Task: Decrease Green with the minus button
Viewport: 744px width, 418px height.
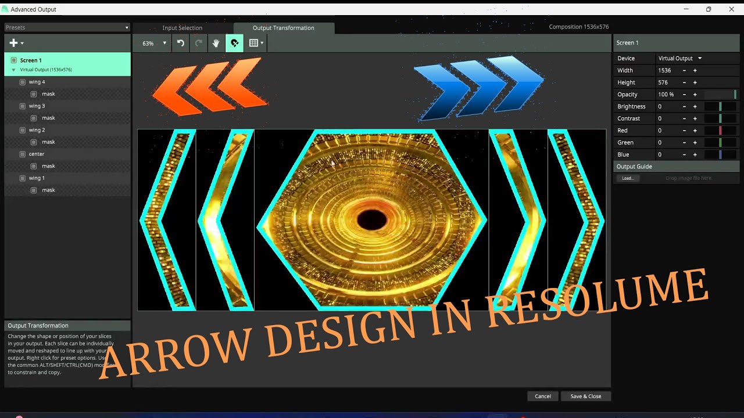Action: (x=684, y=143)
